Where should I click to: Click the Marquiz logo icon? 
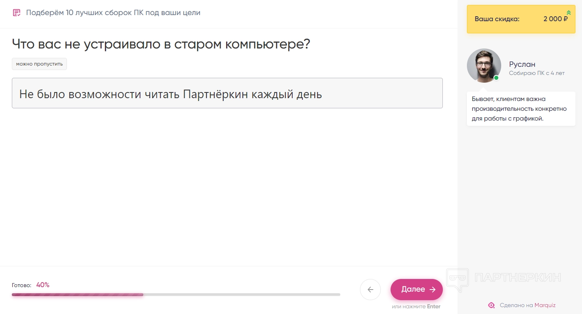click(x=491, y=305)
